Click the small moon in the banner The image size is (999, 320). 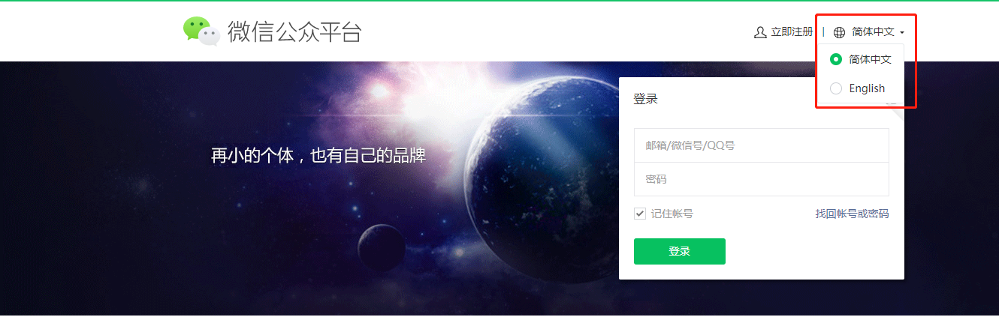tap(382, 248)
